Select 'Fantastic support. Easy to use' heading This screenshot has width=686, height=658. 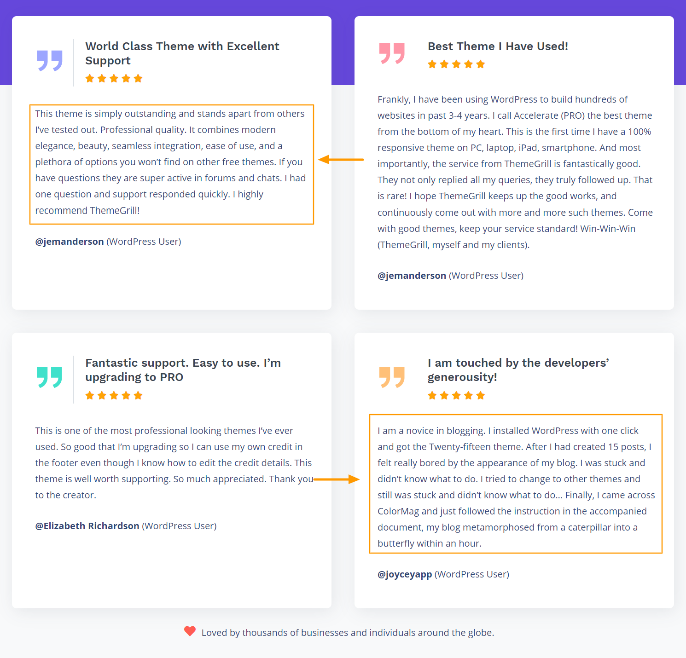click(183, 370)
